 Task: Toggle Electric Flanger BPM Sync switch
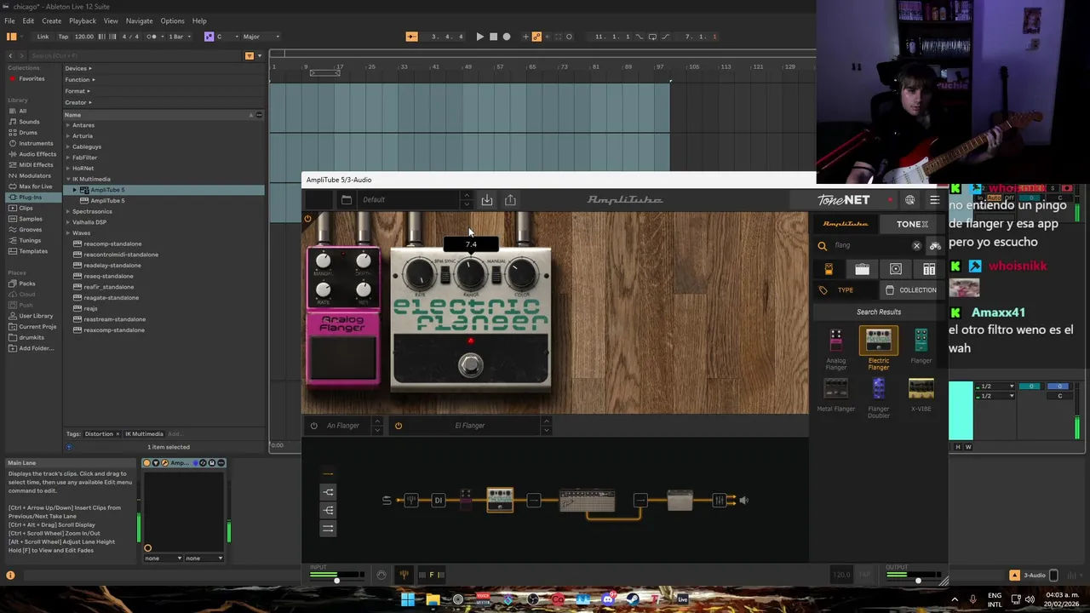[x=445, y=274]
